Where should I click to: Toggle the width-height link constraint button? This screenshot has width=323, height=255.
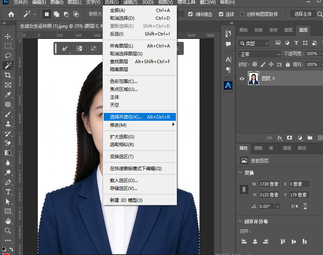point(244,189)
